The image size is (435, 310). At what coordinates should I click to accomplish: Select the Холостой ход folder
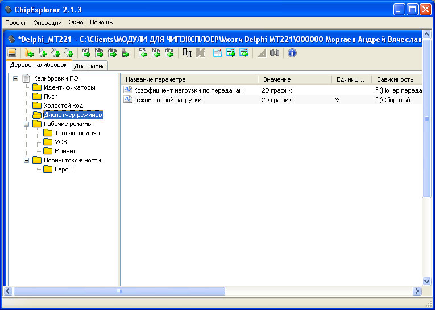click(63, 106)
